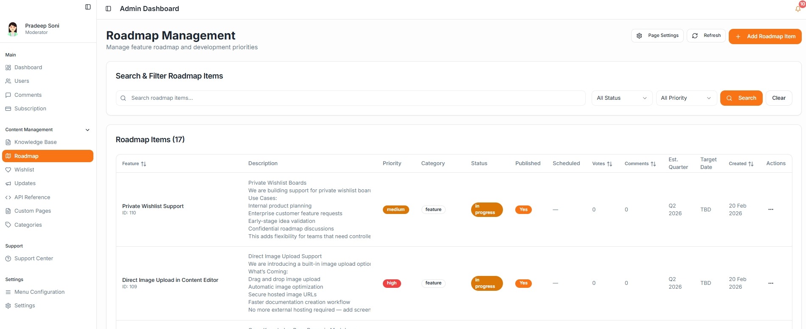Click the Refresh button
806x329 pixels.
pyautogui.click(x=706, y=36)
